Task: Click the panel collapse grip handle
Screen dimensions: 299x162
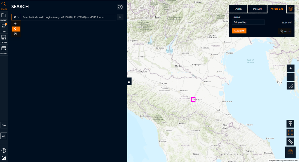Action: coord(129,81)
